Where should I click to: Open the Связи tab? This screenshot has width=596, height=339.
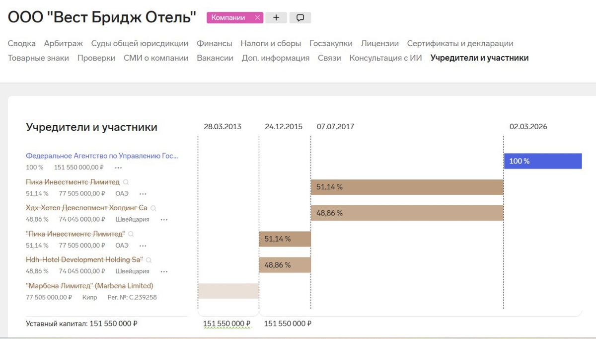pos(330,58)
